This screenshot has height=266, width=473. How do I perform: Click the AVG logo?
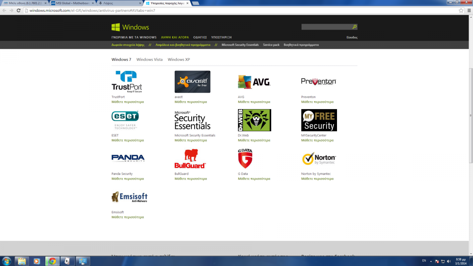(x=254, y=82)
